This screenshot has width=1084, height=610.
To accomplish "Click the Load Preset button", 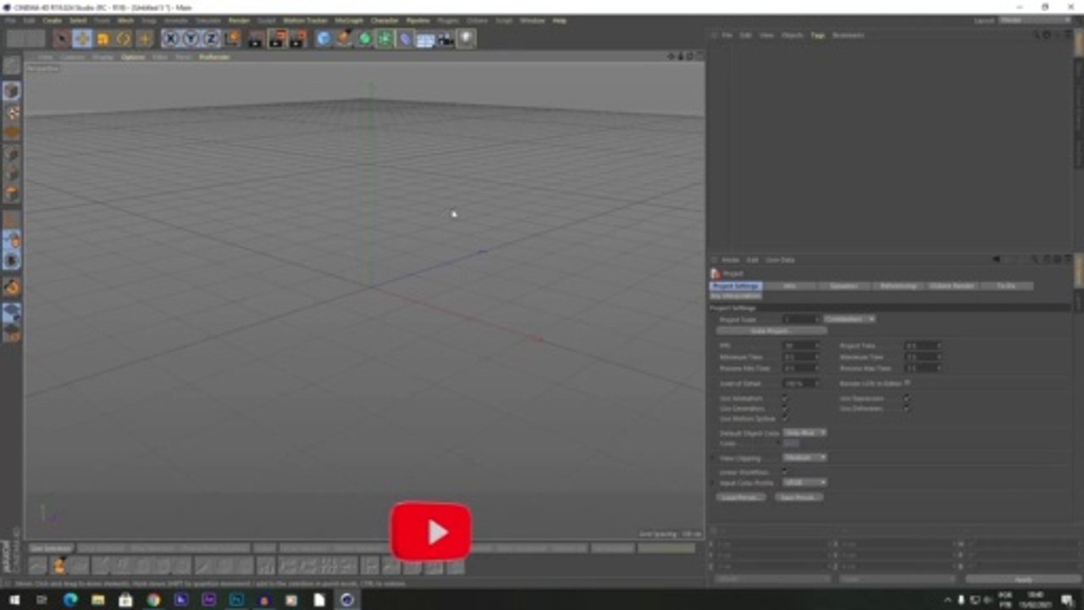I will coord(739,497).
